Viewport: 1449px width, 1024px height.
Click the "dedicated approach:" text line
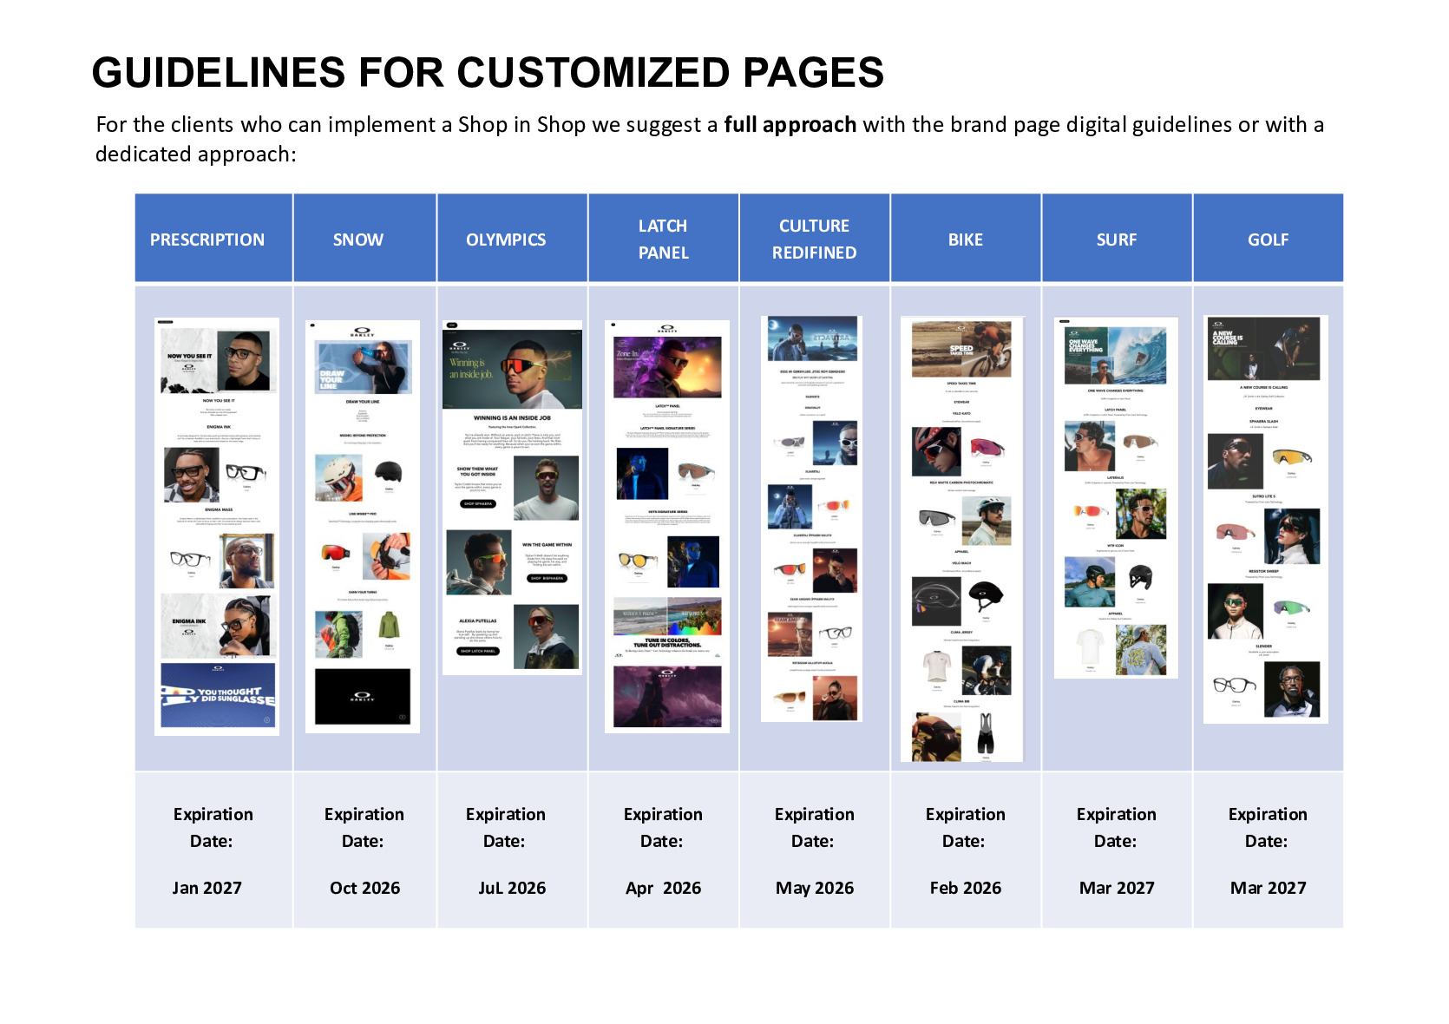coord(196,154)
